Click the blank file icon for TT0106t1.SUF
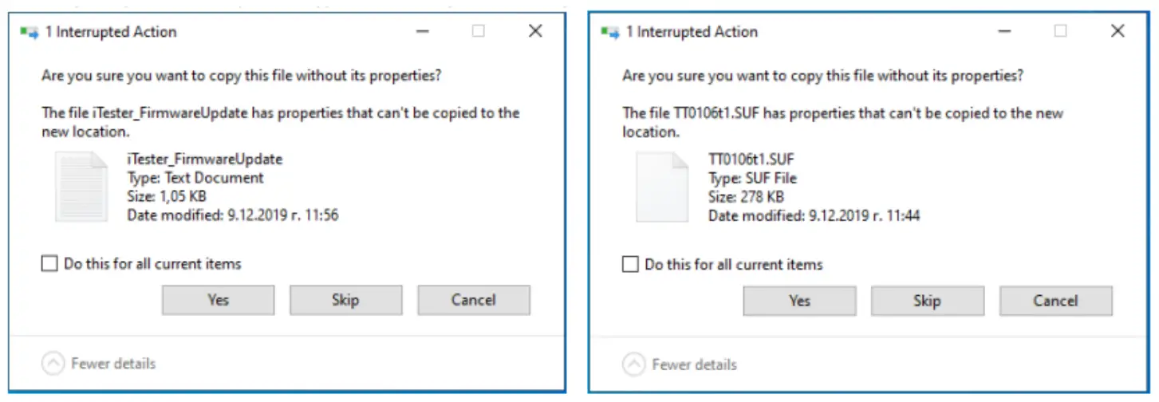This screenshot has height=402, width=1159. [x=661, y=187]
